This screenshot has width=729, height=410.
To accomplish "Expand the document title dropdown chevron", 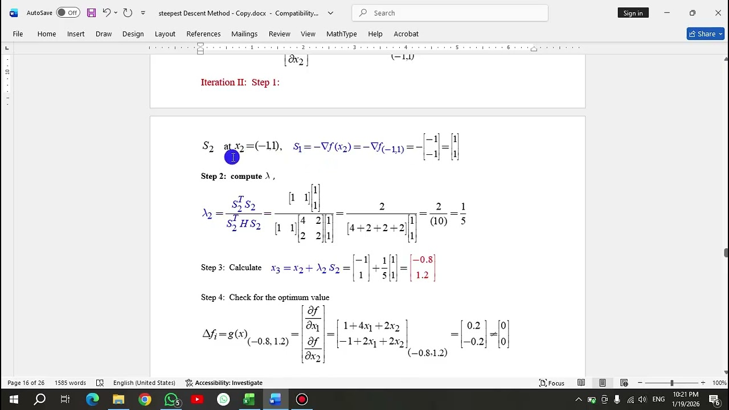I will pos(330,13).
